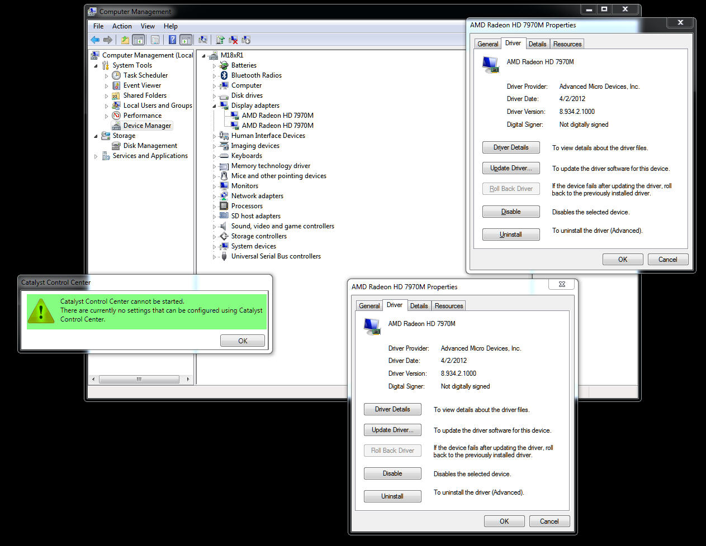Switch to Details tab in lower Properties dialog
Screen dimensions: 706x546
tap(419, 306)
